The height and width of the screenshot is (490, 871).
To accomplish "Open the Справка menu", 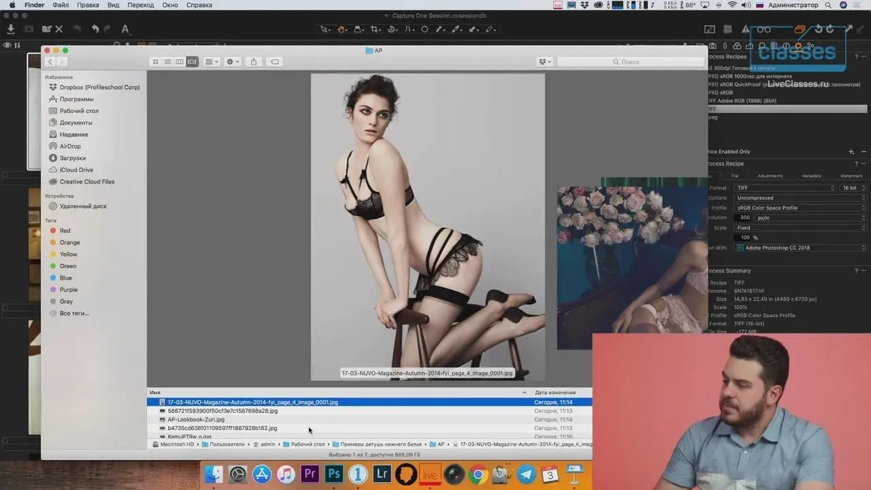I will pyautogui.click(x=199, y=5).
